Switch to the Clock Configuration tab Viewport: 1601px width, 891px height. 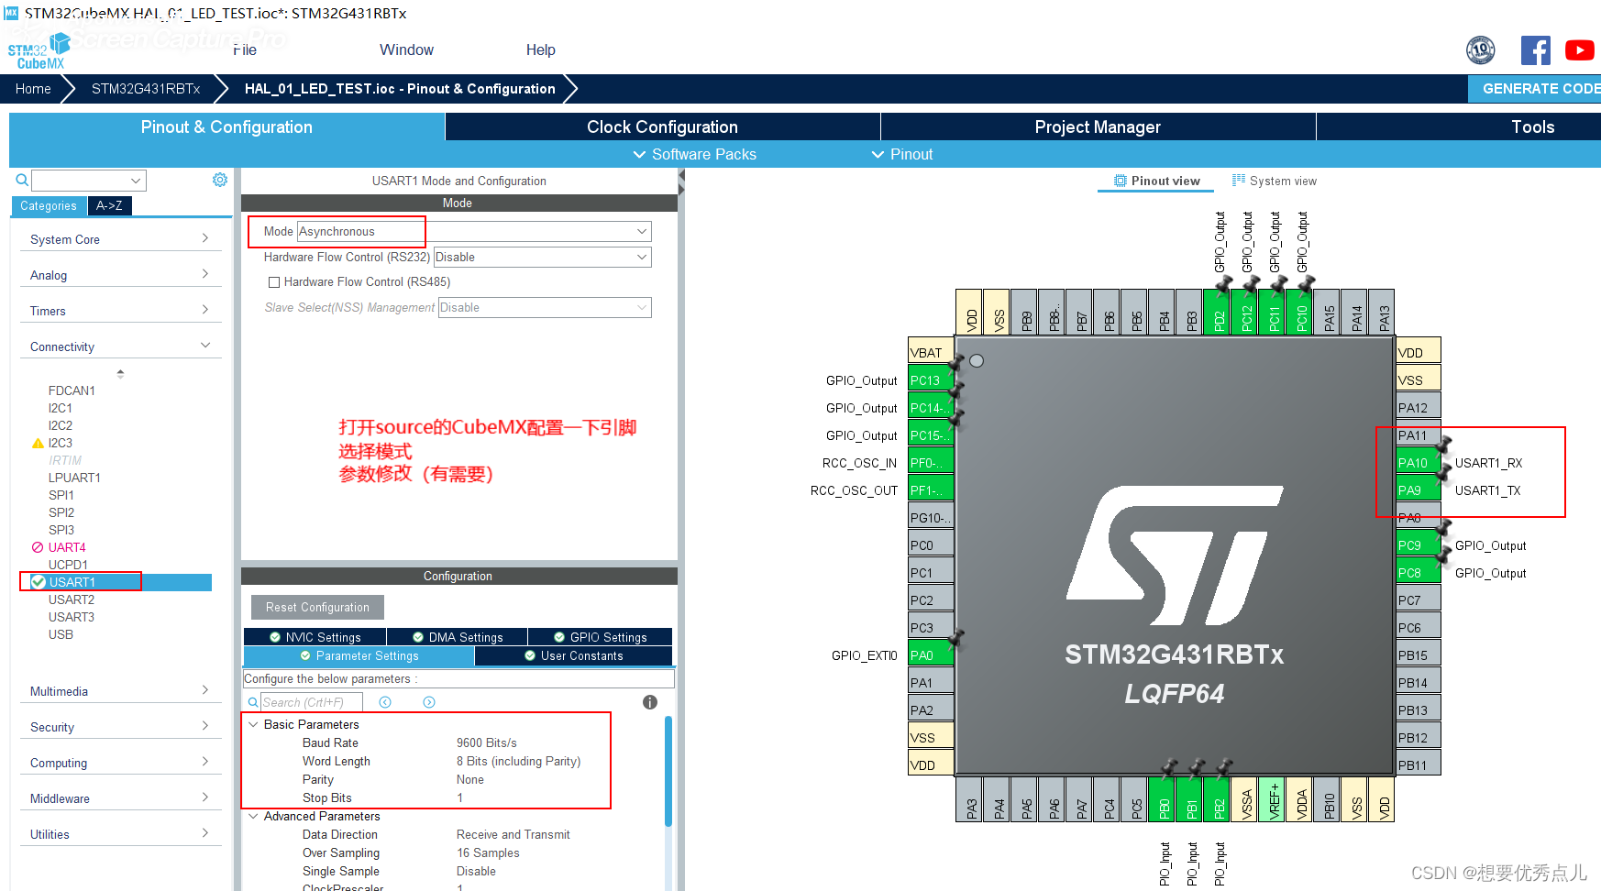(x=661, y=126)
